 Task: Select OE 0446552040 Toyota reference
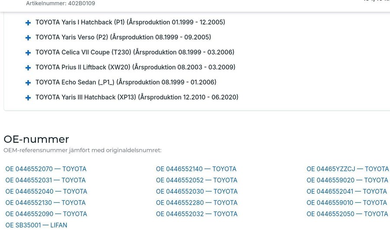pos(46,192)
